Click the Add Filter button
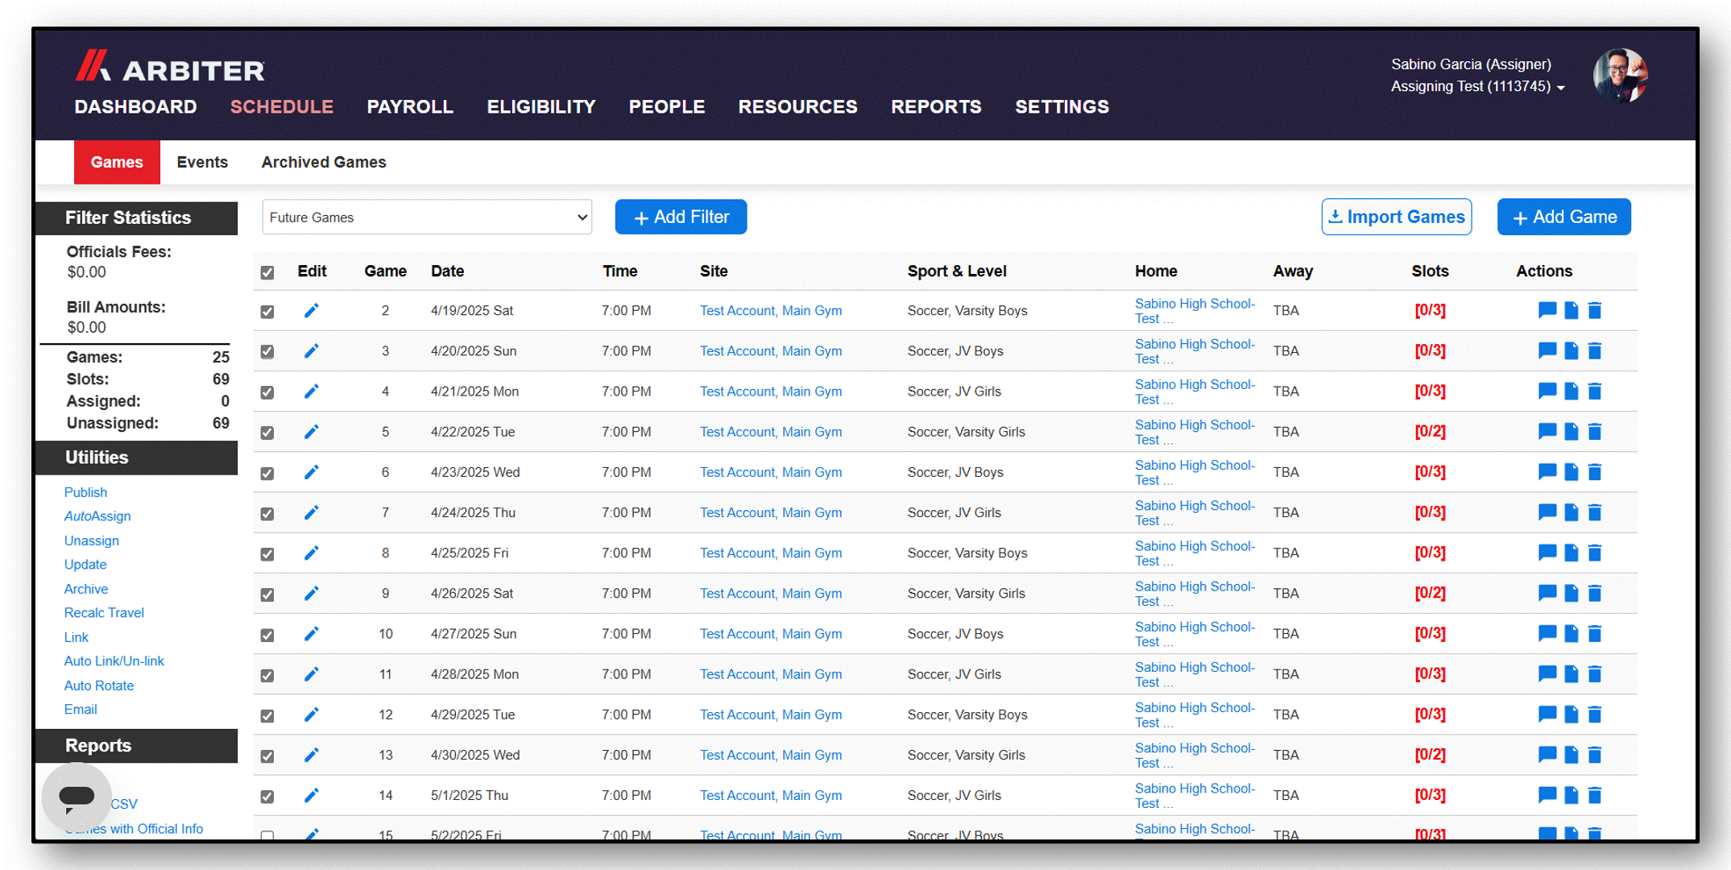Viewport: 1731px width, 870px height. (x=681, y=217)
